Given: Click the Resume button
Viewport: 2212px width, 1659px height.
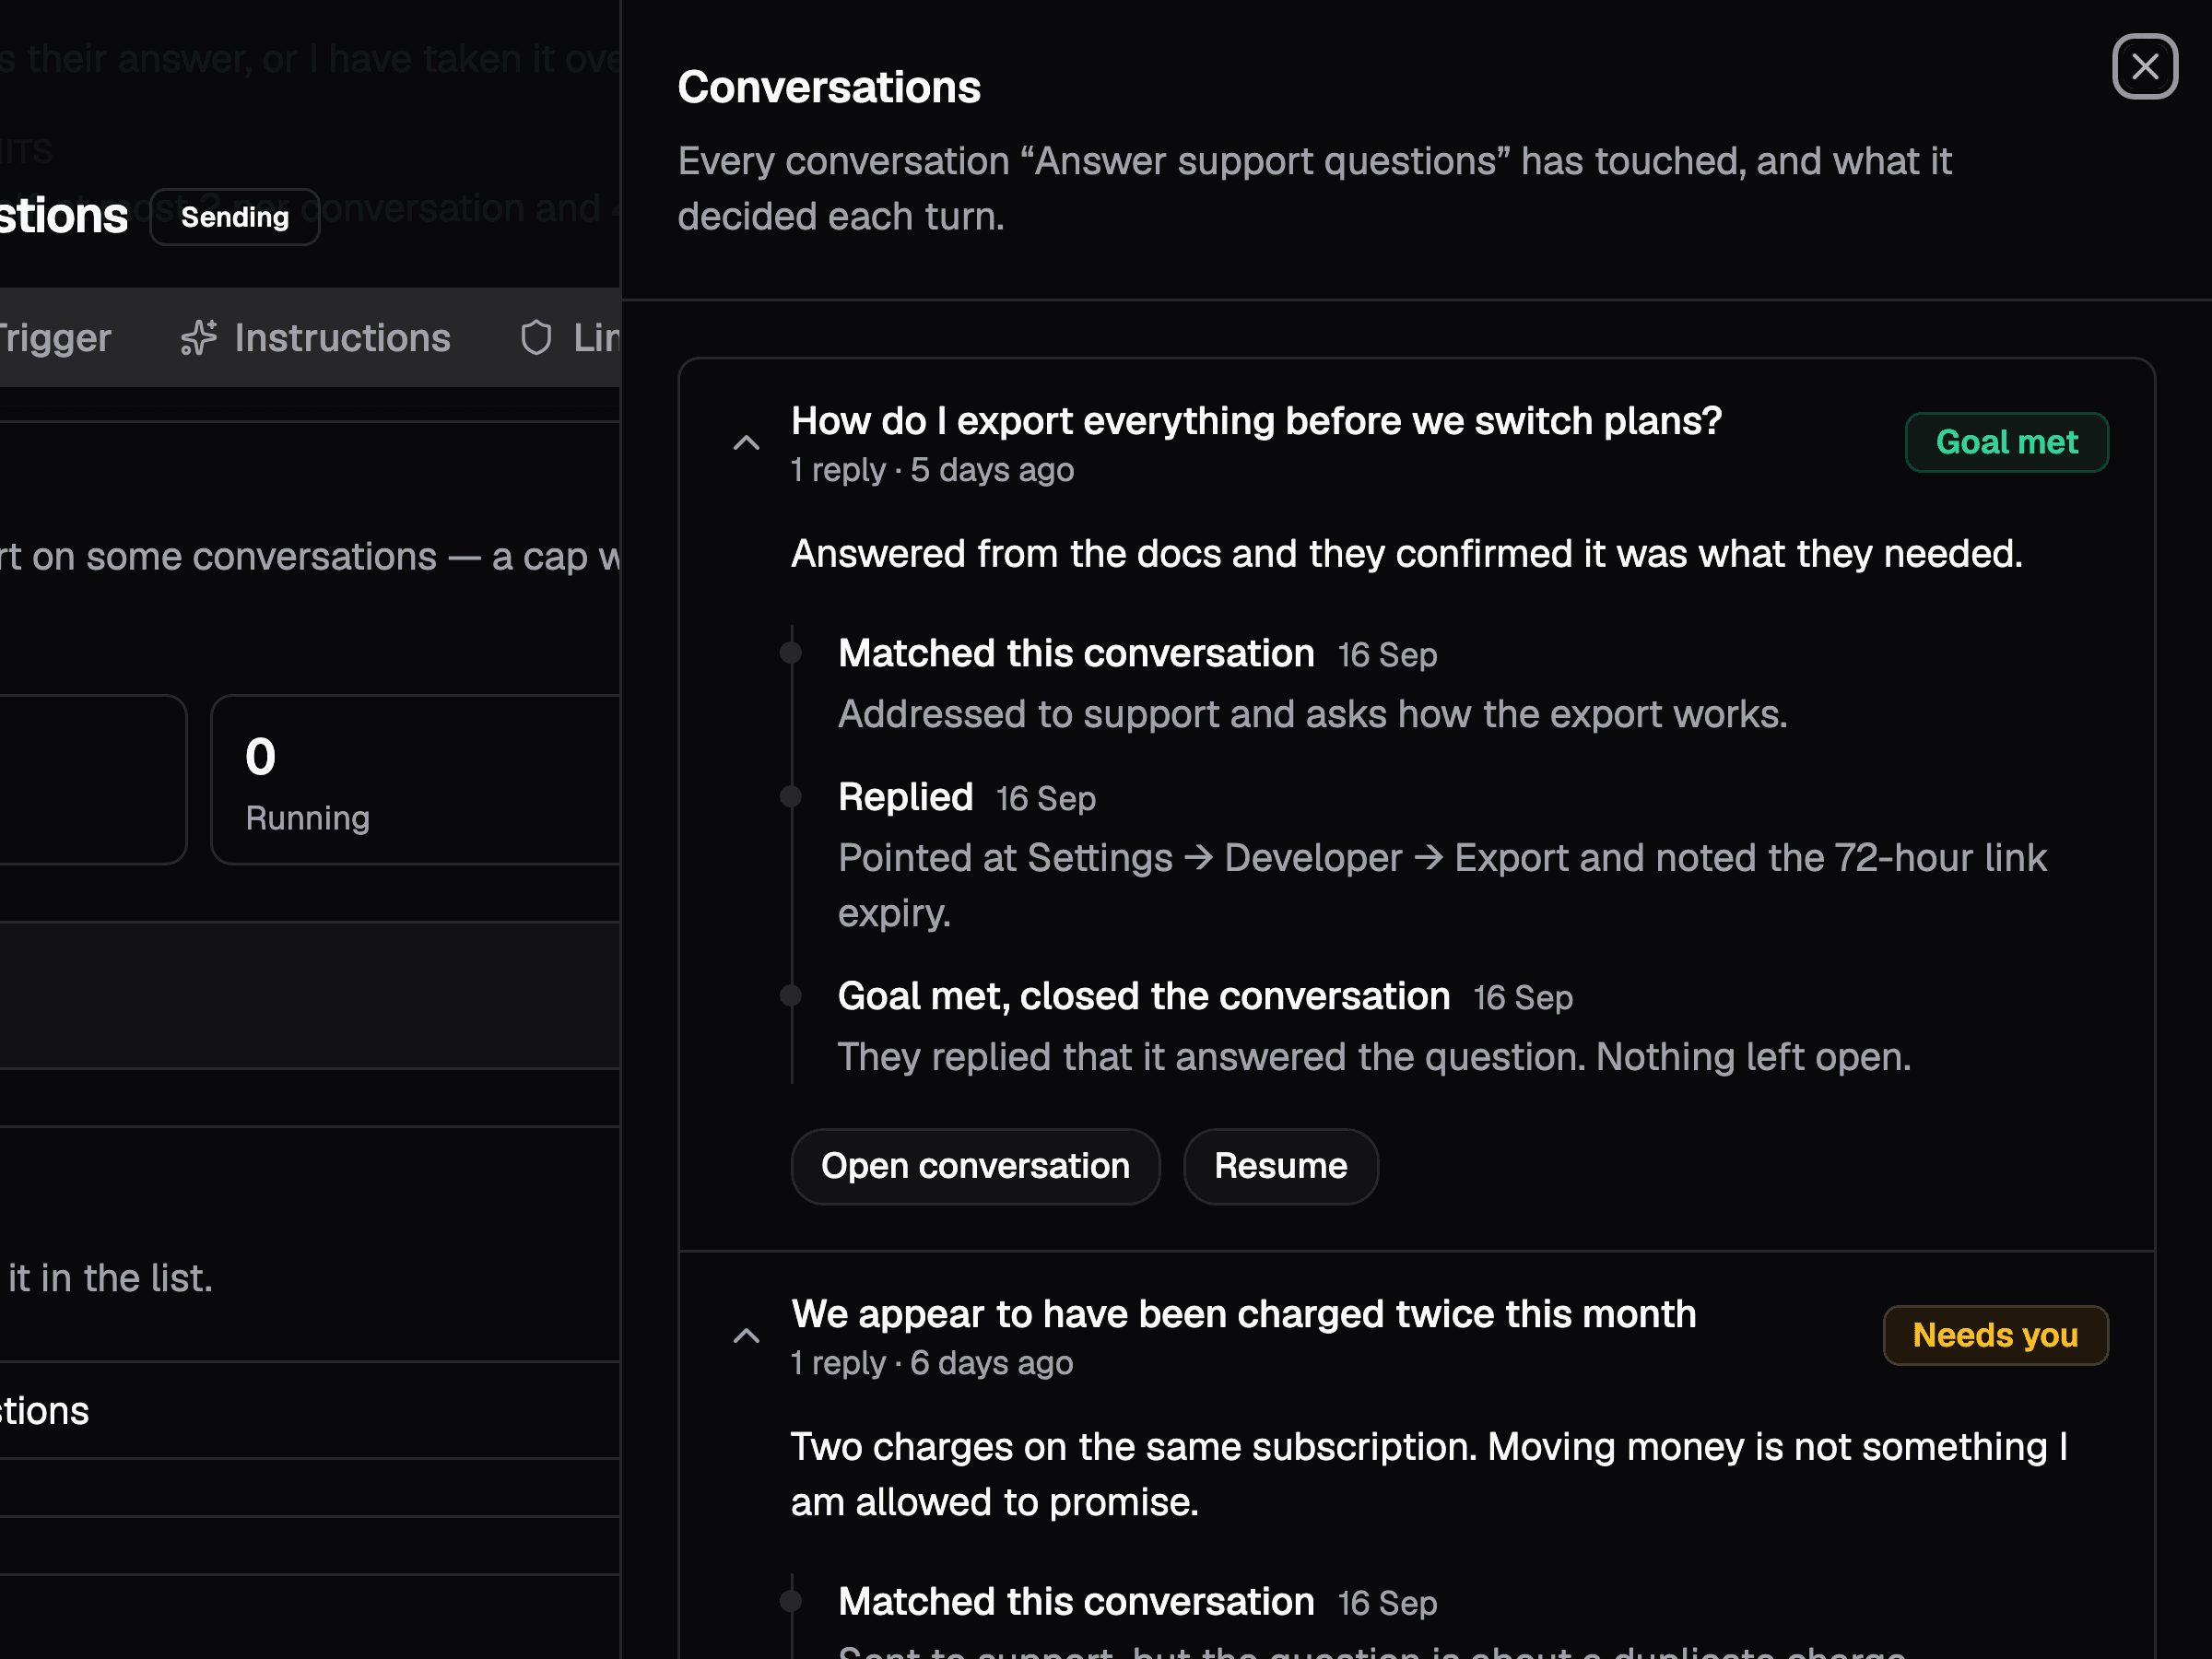Looking at the screenshot, I should coord(1280,1166).
